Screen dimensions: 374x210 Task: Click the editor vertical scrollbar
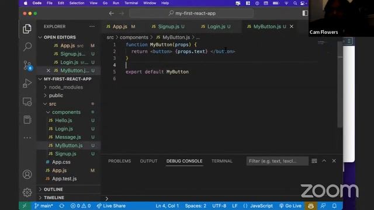coord(340,85)
